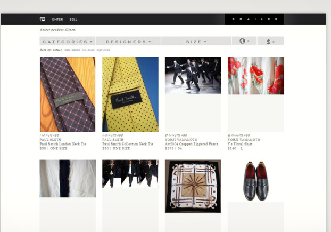Click the Grailed logo in header
Image resolution: width=331 pixels, height=232 pixels.
[x=254, y=19]
